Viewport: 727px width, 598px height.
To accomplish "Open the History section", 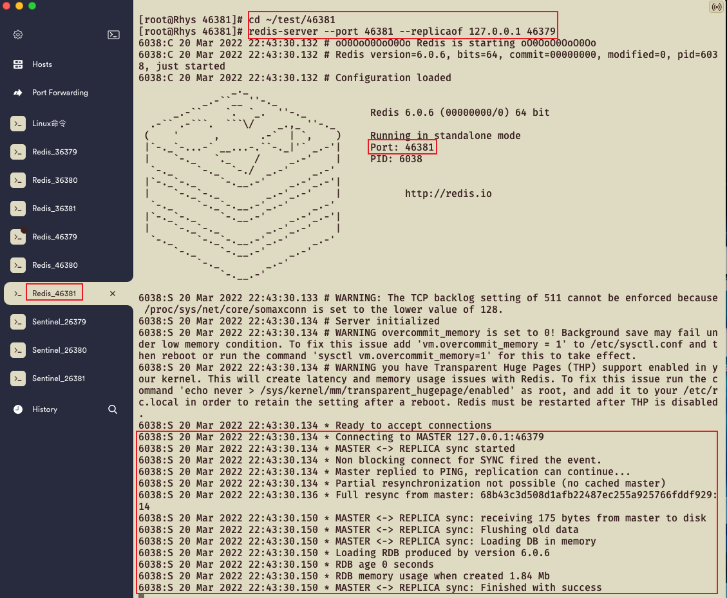I will [44, 409].
